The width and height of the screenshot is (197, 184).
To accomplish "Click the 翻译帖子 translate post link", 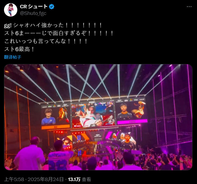I will point(13,57).
